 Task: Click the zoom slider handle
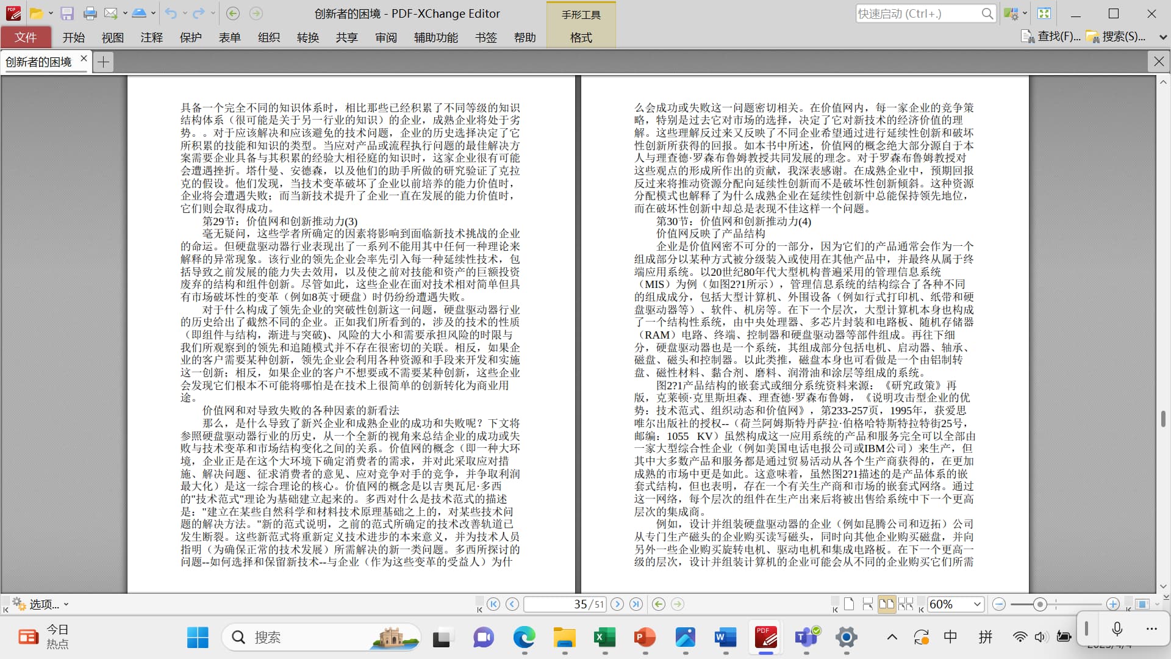click(1040, 604)
